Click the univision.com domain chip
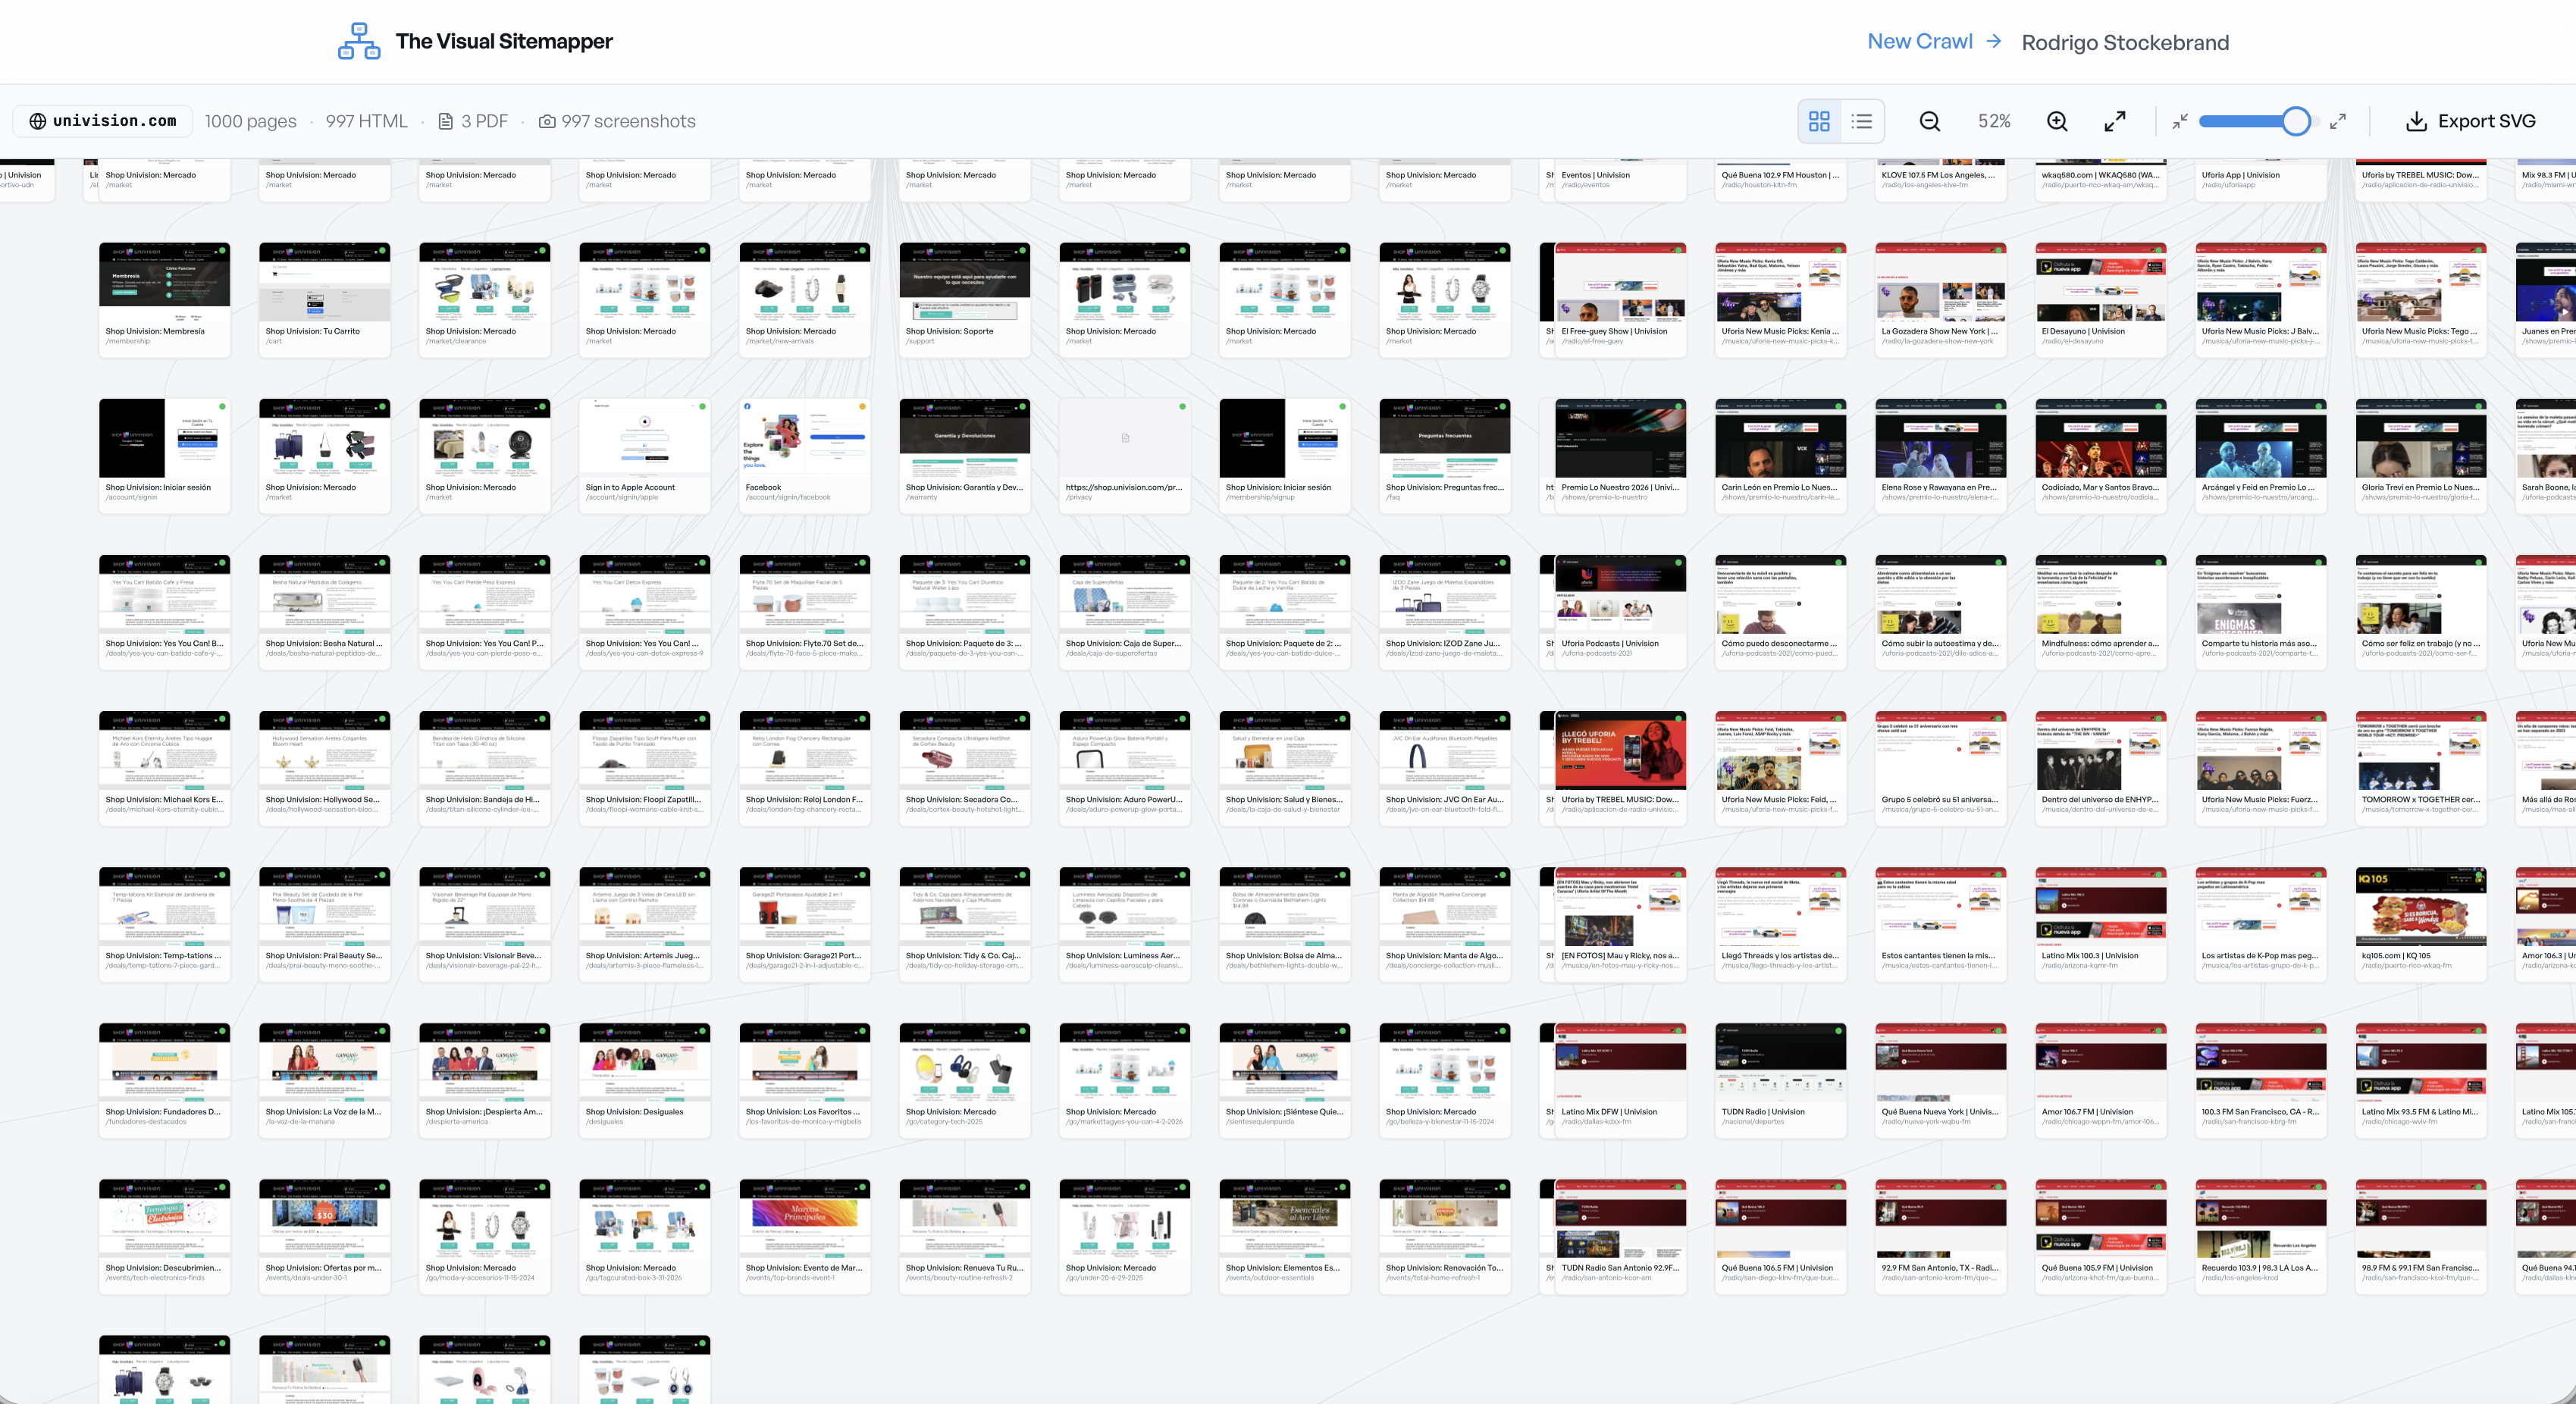This screenshot has height=1404, width=2576. pyautogui.click(x=103, y=121)
